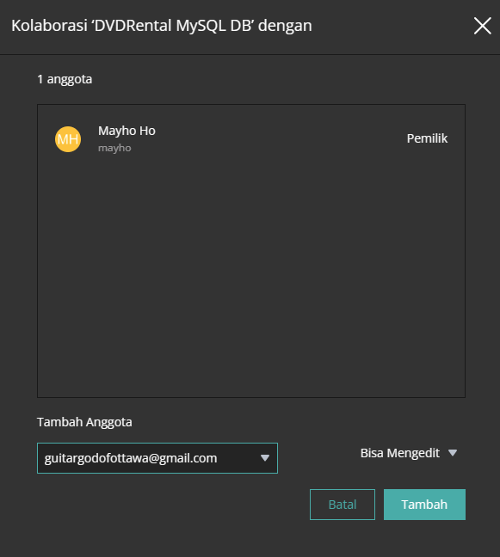Click the MH avatar of Mayho Ho
Image resolution: width=500 pixels, height=557 pixels.
[68, 139]
